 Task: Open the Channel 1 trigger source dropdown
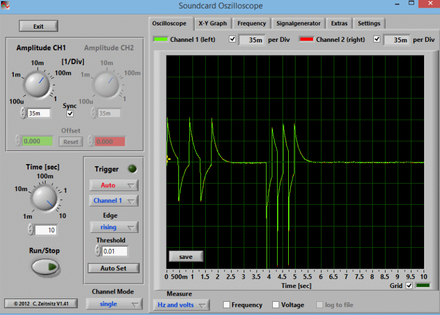[114, 200]
